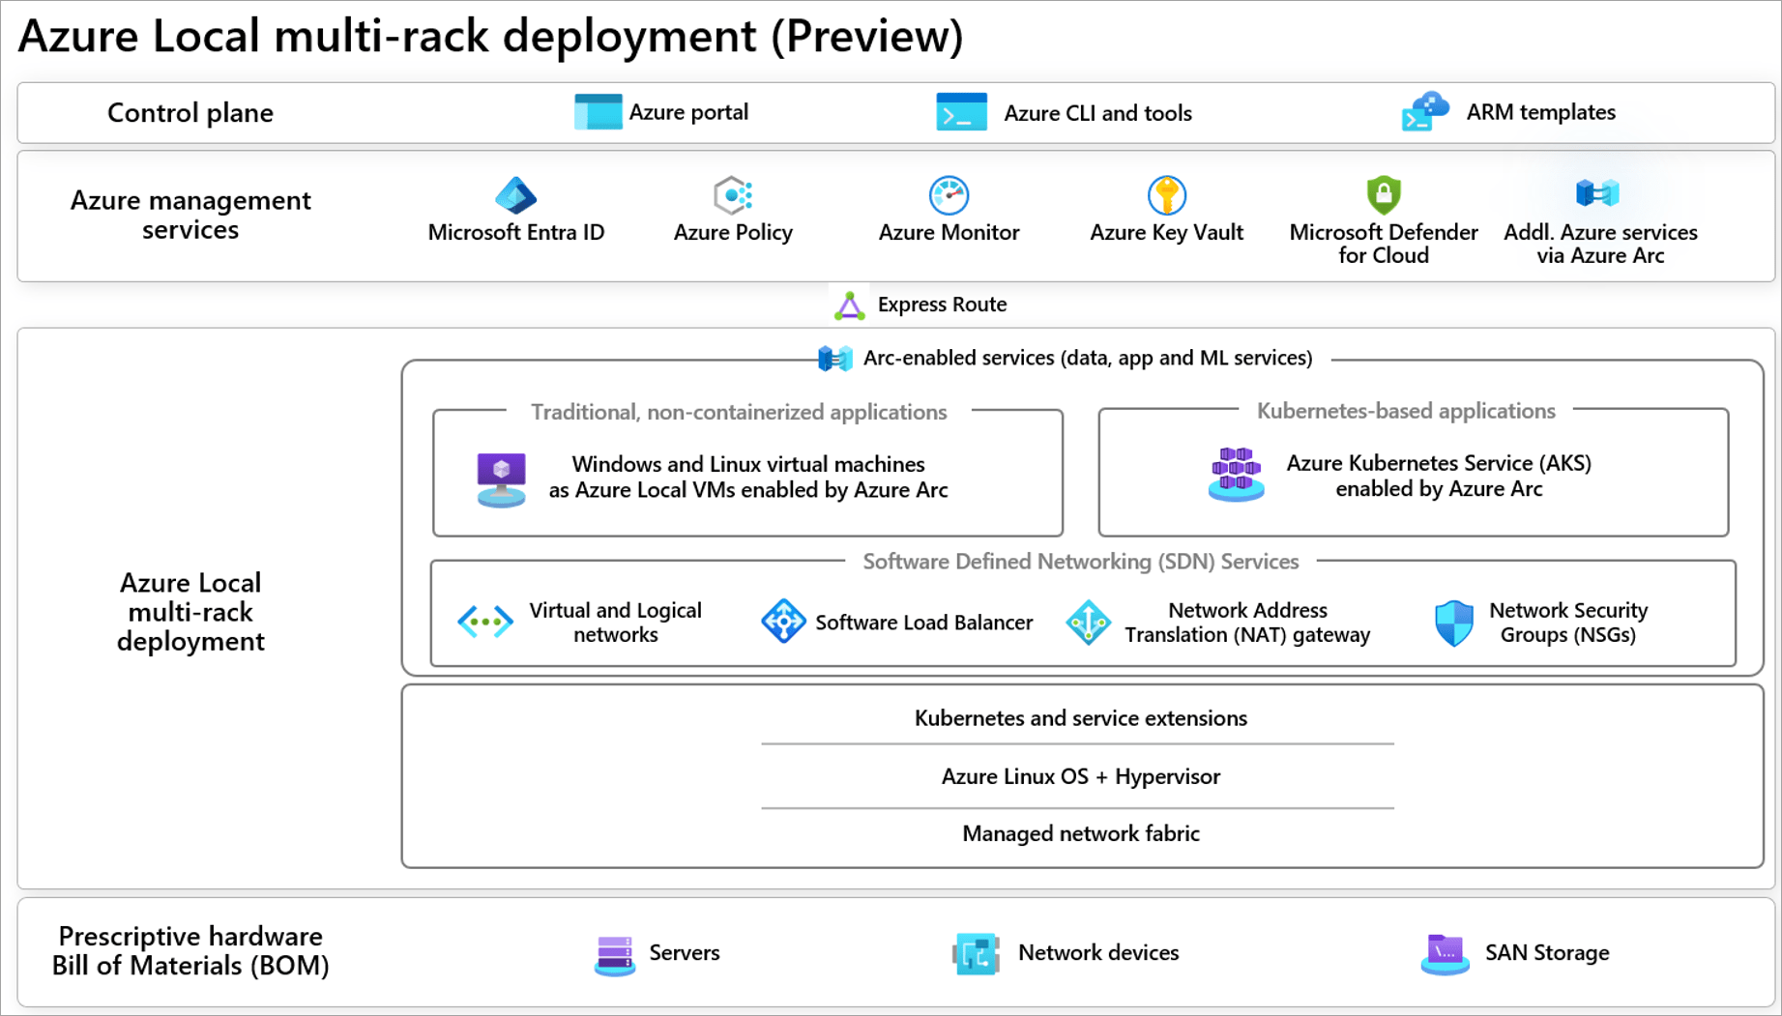
Task: Click the Virtual and Logical networks icon
Action: click(485, 622)
